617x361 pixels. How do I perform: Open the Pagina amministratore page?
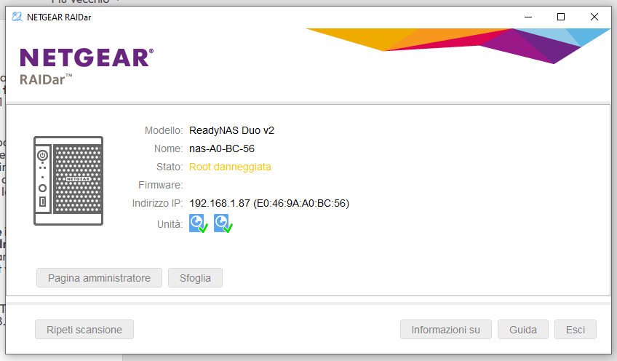(x=99, y=278)
